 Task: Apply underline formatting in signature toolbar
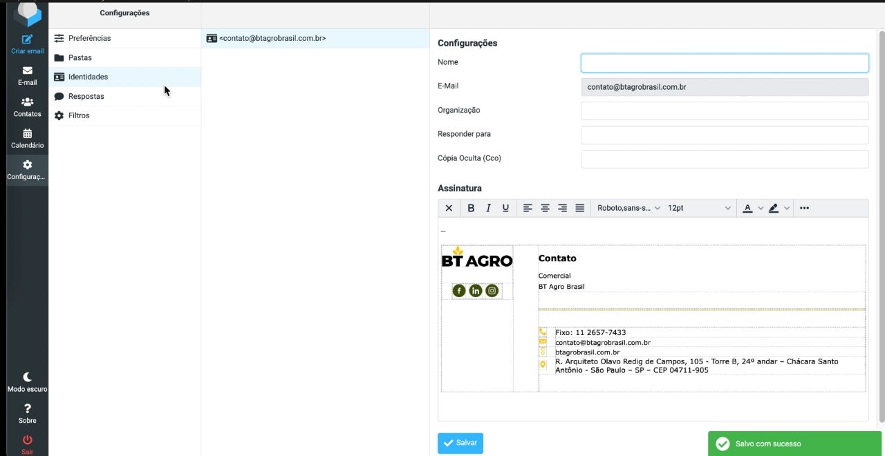[505, 208]
